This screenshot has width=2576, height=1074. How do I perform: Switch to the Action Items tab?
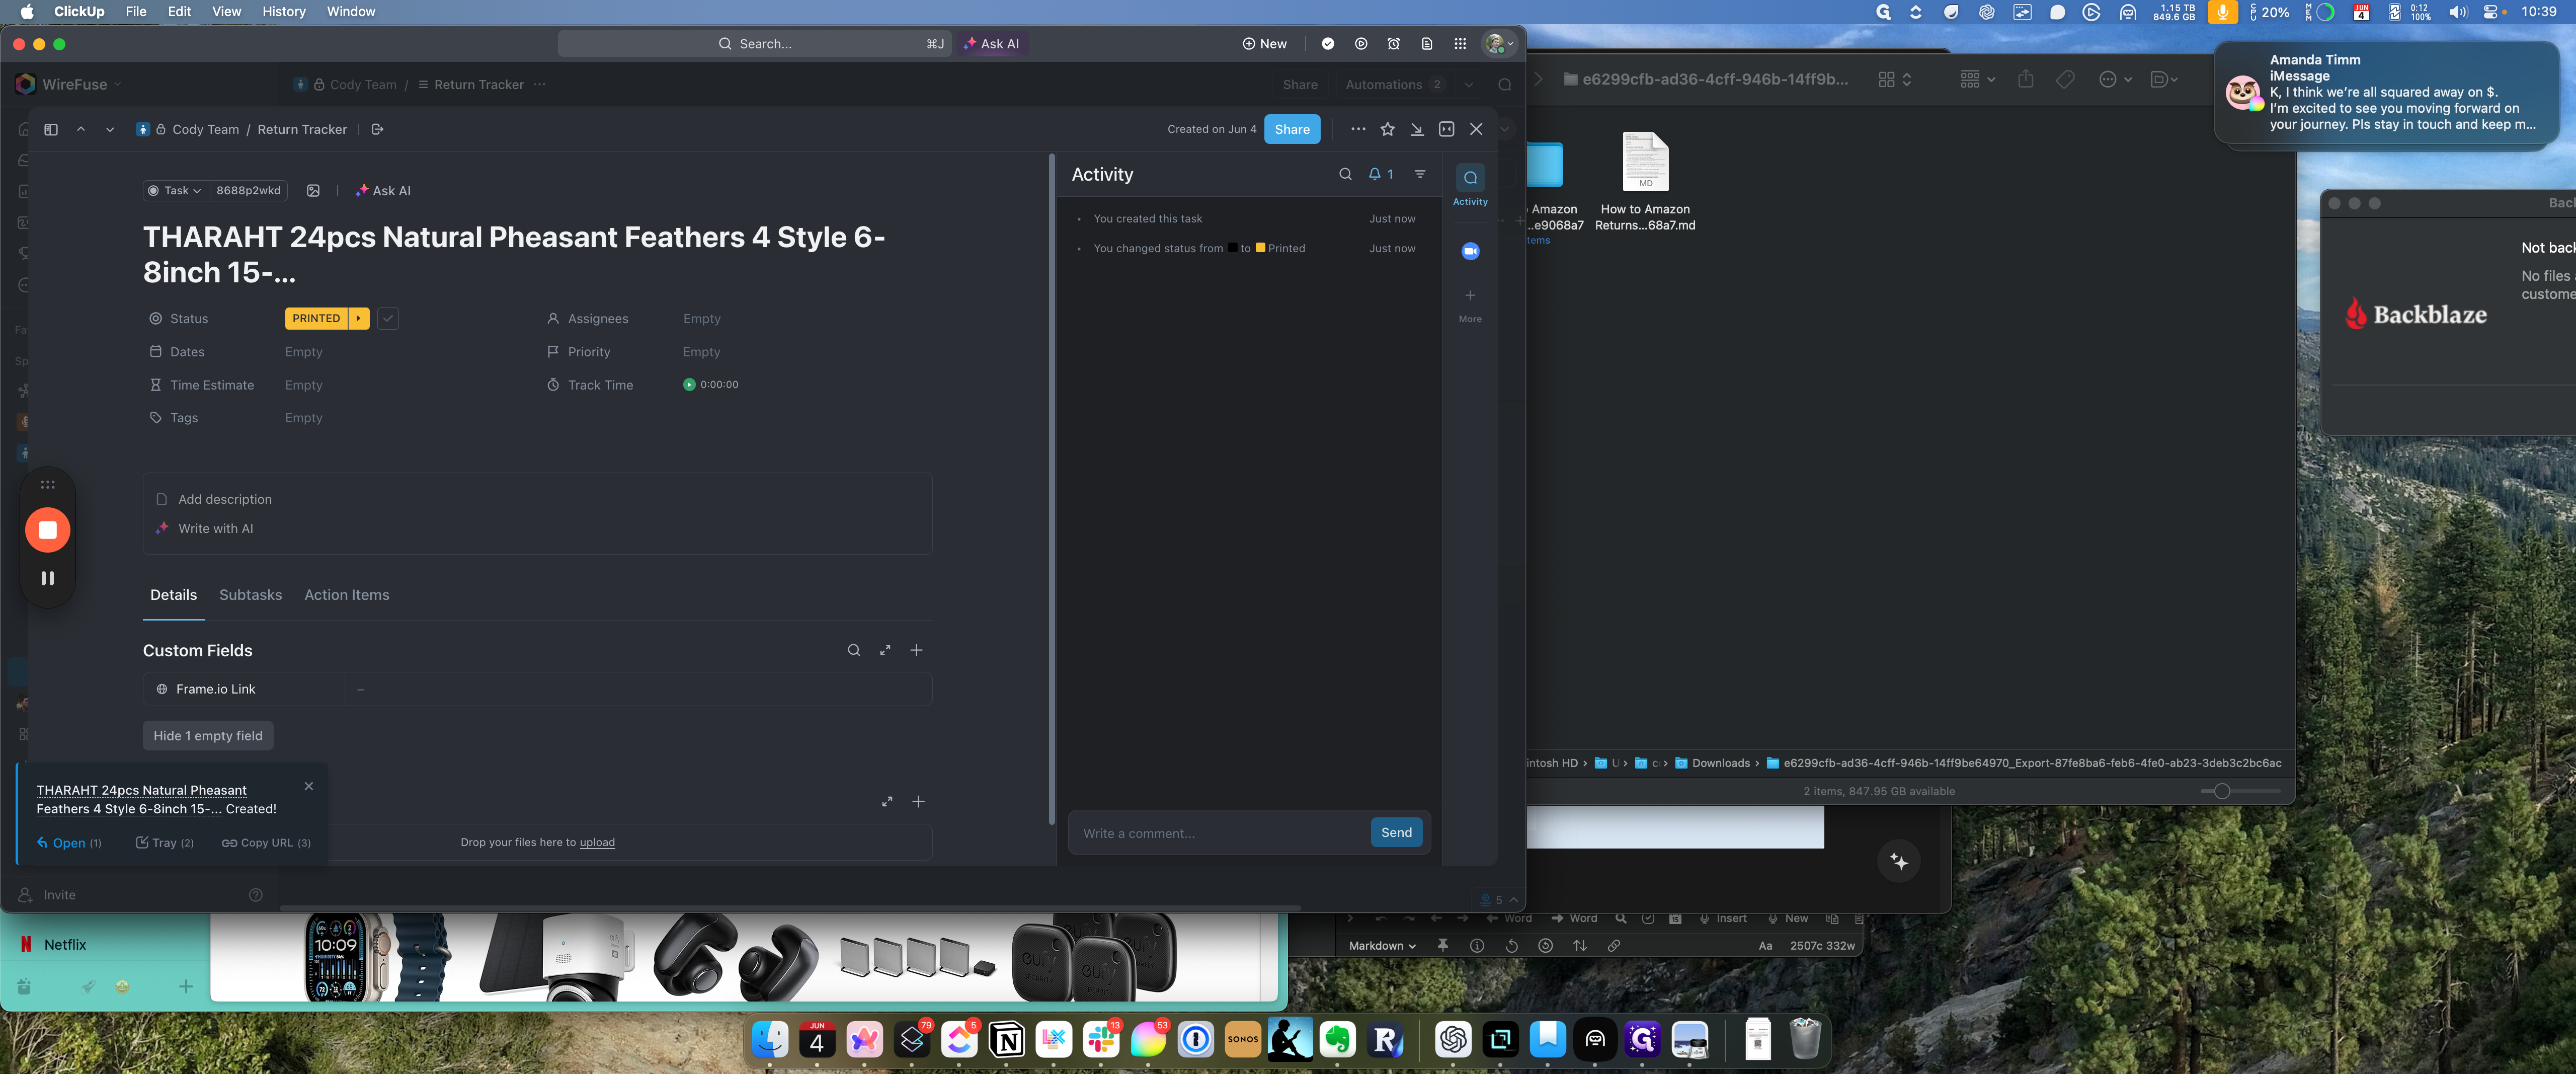pyautogui.click(x=346, y=595)
